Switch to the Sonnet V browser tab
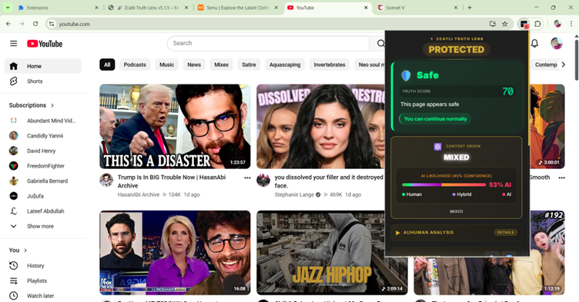This screenshot has width=579, height=302. pos(417,8)
